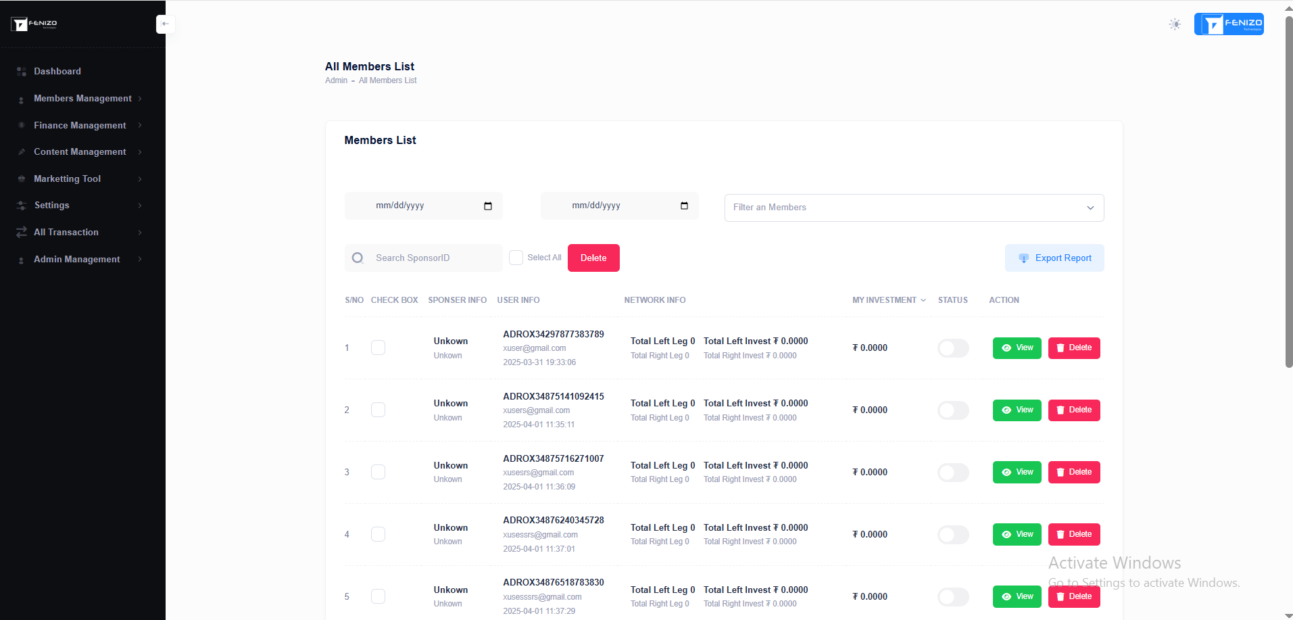Click trash icon in row 4 Delete button
The width and height of the screenshot is (1293, 620).
1060,535
